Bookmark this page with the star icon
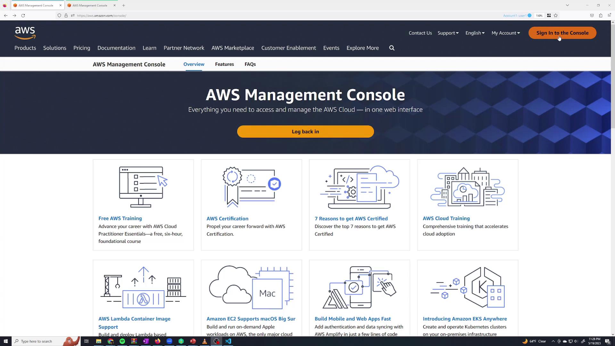 [x=556, y=15]
